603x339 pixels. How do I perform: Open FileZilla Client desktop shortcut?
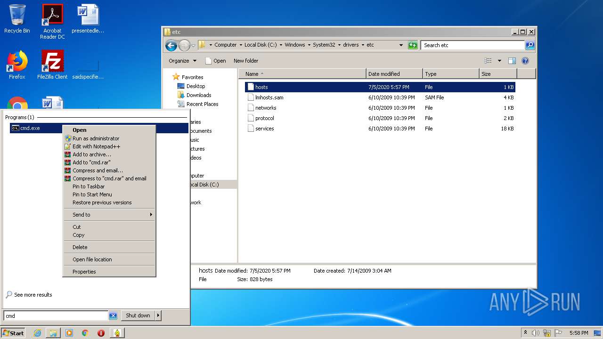point(52,65)
